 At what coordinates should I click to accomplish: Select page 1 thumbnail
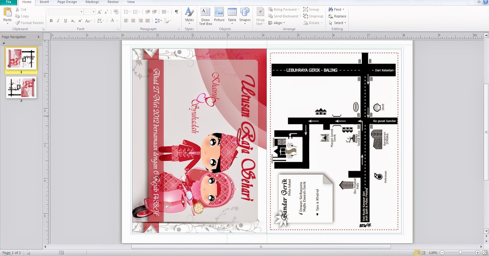tap(21, 59)
